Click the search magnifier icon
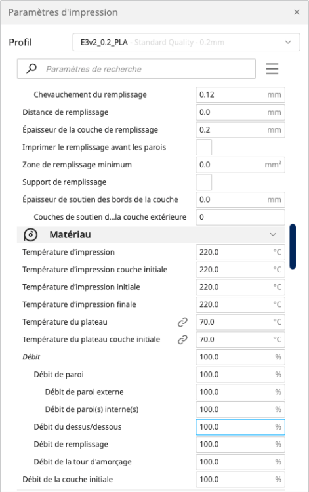 (31, 69)
